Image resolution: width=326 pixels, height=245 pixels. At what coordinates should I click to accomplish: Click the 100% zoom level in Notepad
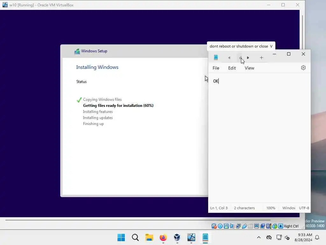[271, 208]
